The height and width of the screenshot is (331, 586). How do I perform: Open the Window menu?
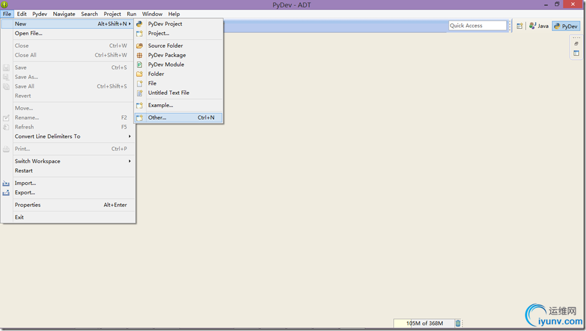tap(152, 14)
